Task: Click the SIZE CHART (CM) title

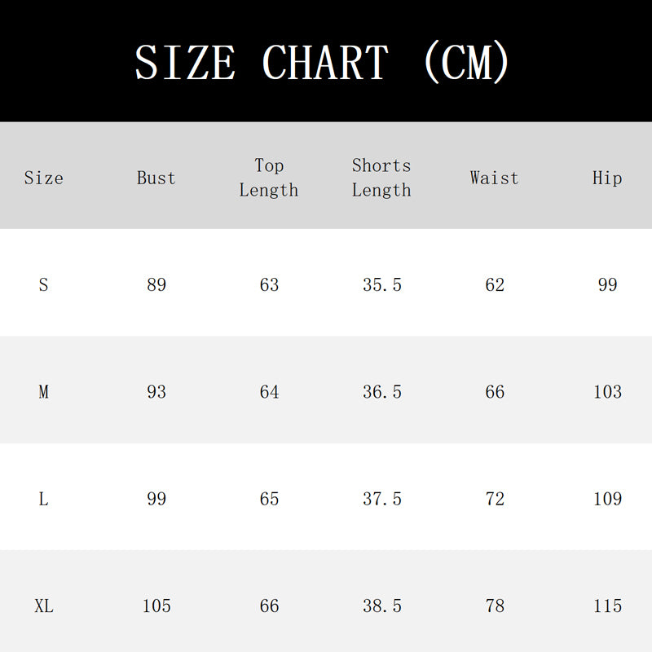Action: (322, 63)
